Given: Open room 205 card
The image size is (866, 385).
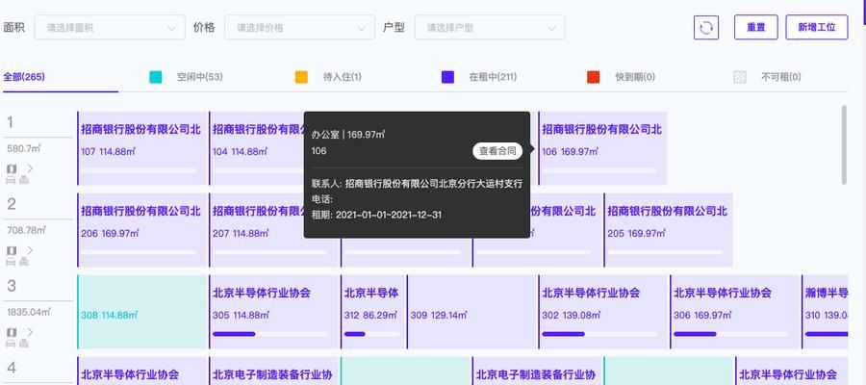Looking at the screenshot, I should (x=669, y=230).
